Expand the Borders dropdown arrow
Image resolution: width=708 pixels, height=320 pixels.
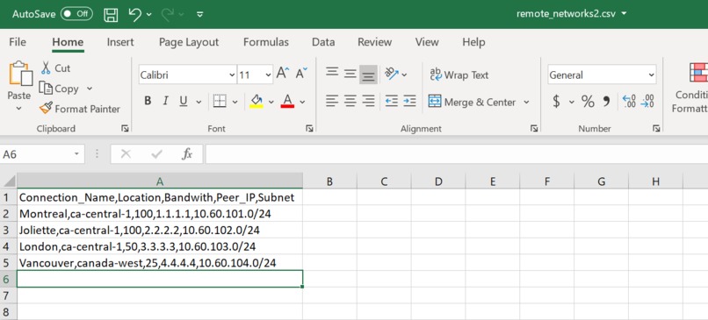coord(235,102)
